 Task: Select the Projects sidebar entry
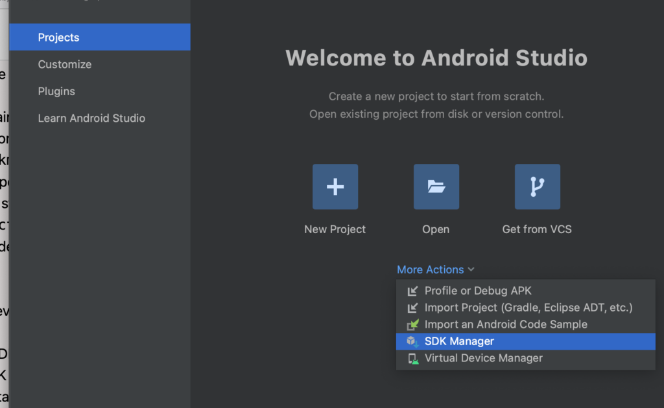pos(58,37)
